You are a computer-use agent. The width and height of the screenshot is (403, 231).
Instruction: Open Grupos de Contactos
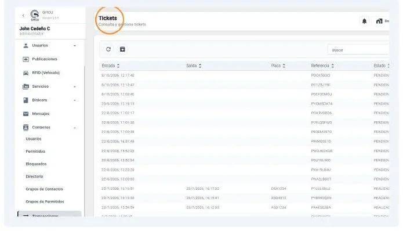point(44,189)
